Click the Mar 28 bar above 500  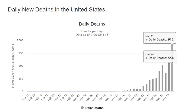[162, 78]
